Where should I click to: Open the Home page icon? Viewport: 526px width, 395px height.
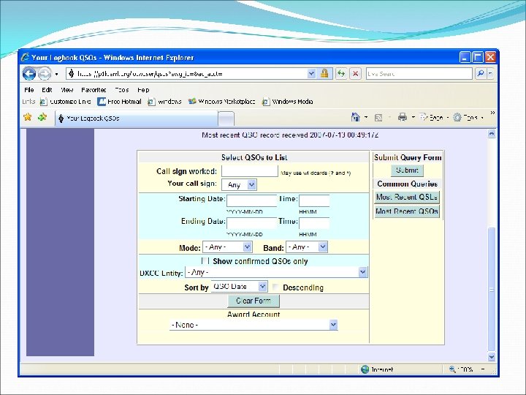(355, 117)
